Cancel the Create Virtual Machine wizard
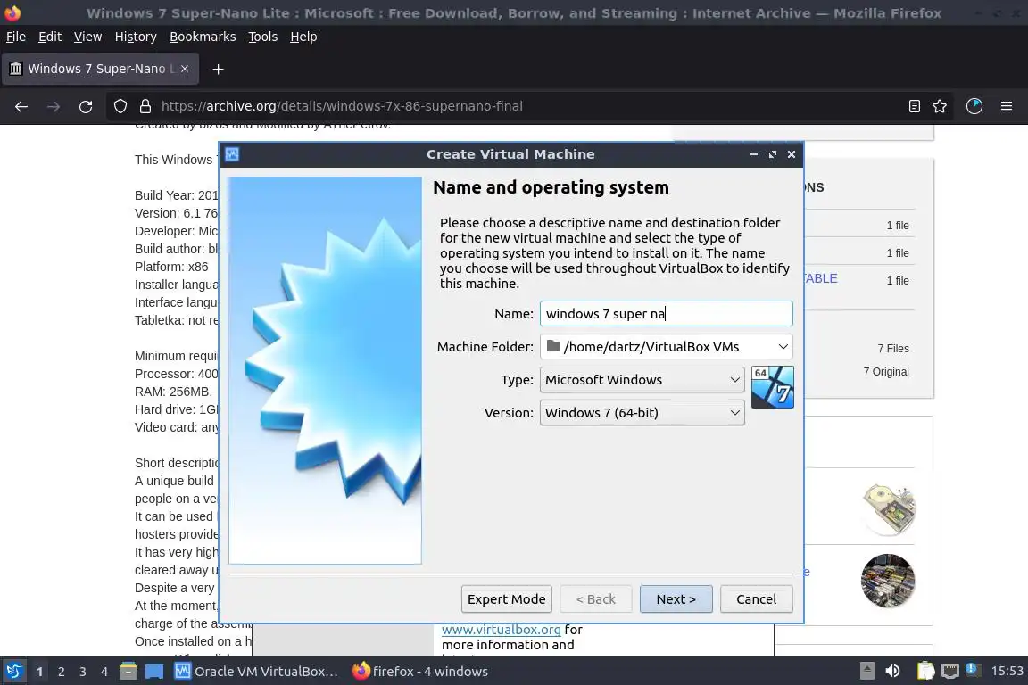1028x685 pixels. click(756, 599)
